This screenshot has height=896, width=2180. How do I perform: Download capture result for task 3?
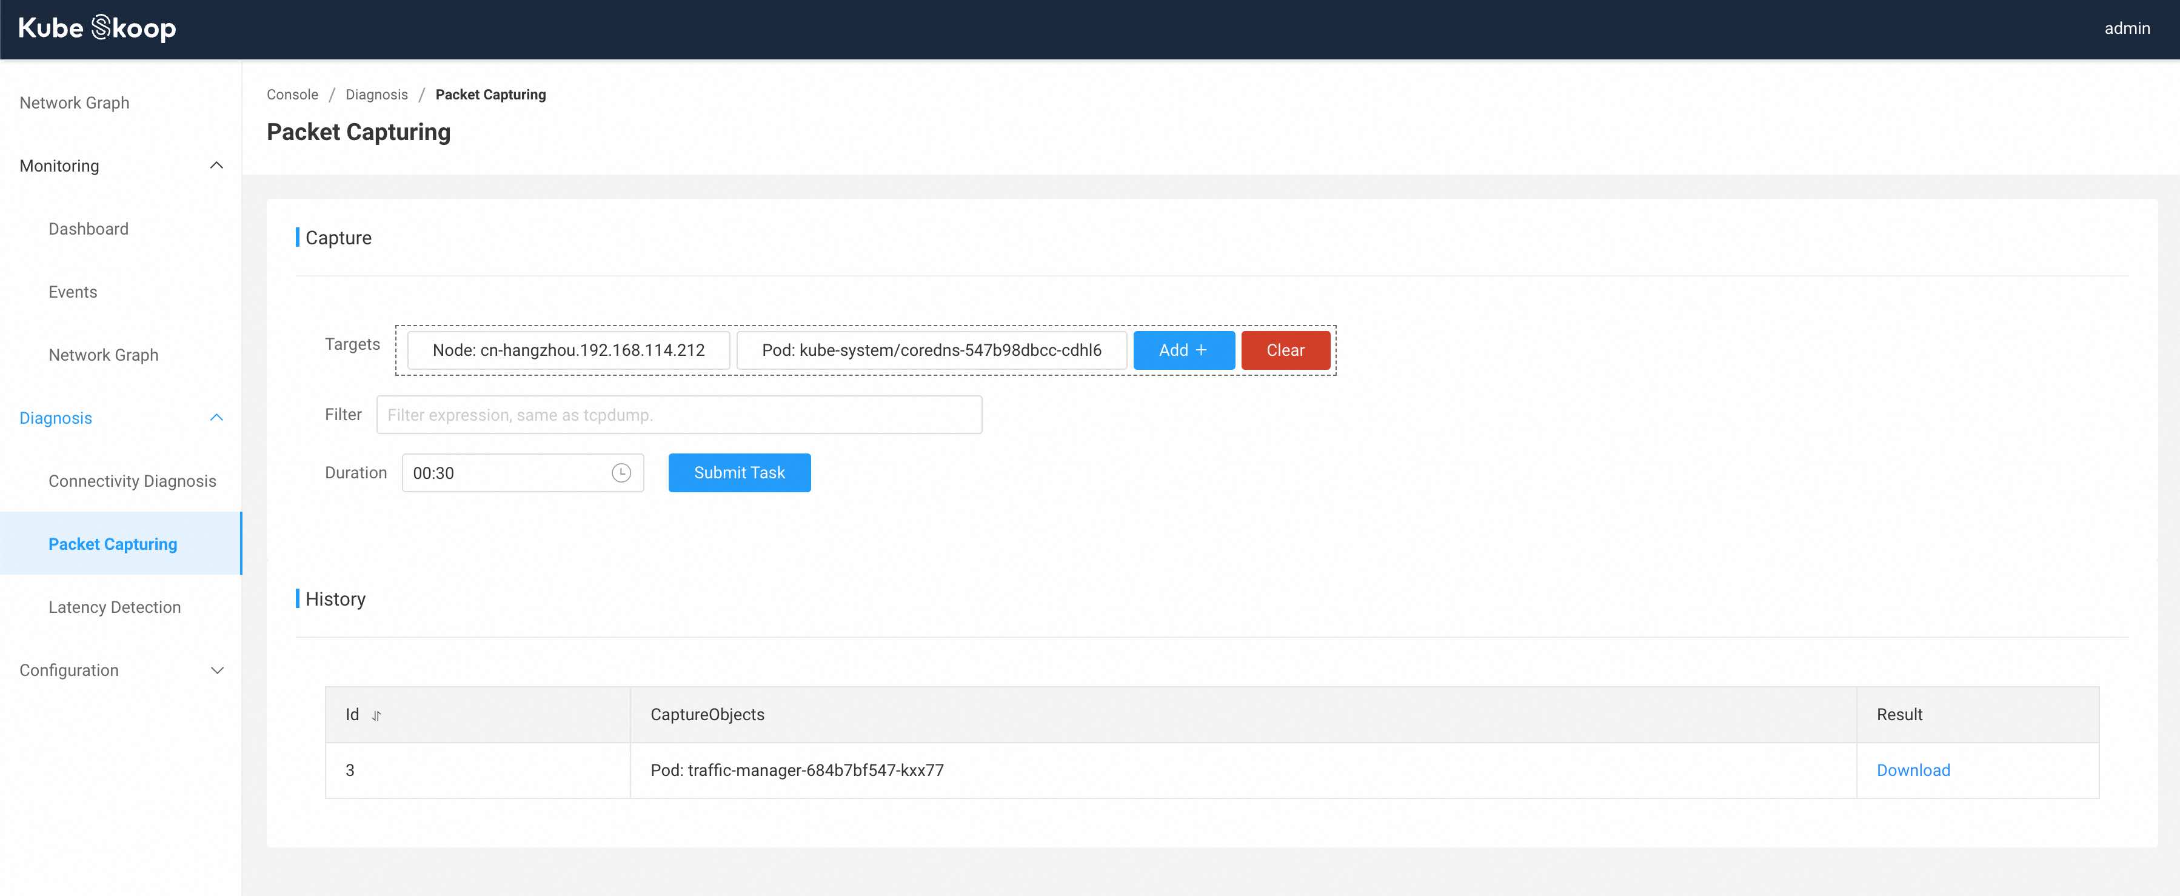pos(1913,770)
